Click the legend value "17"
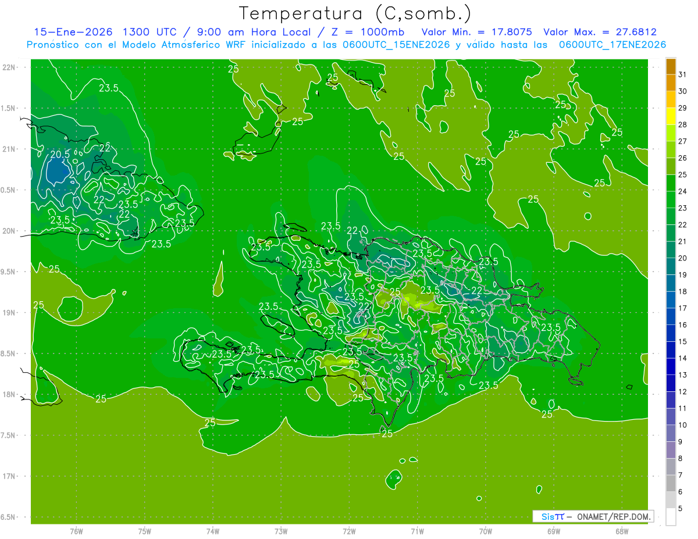 (683, 308)
